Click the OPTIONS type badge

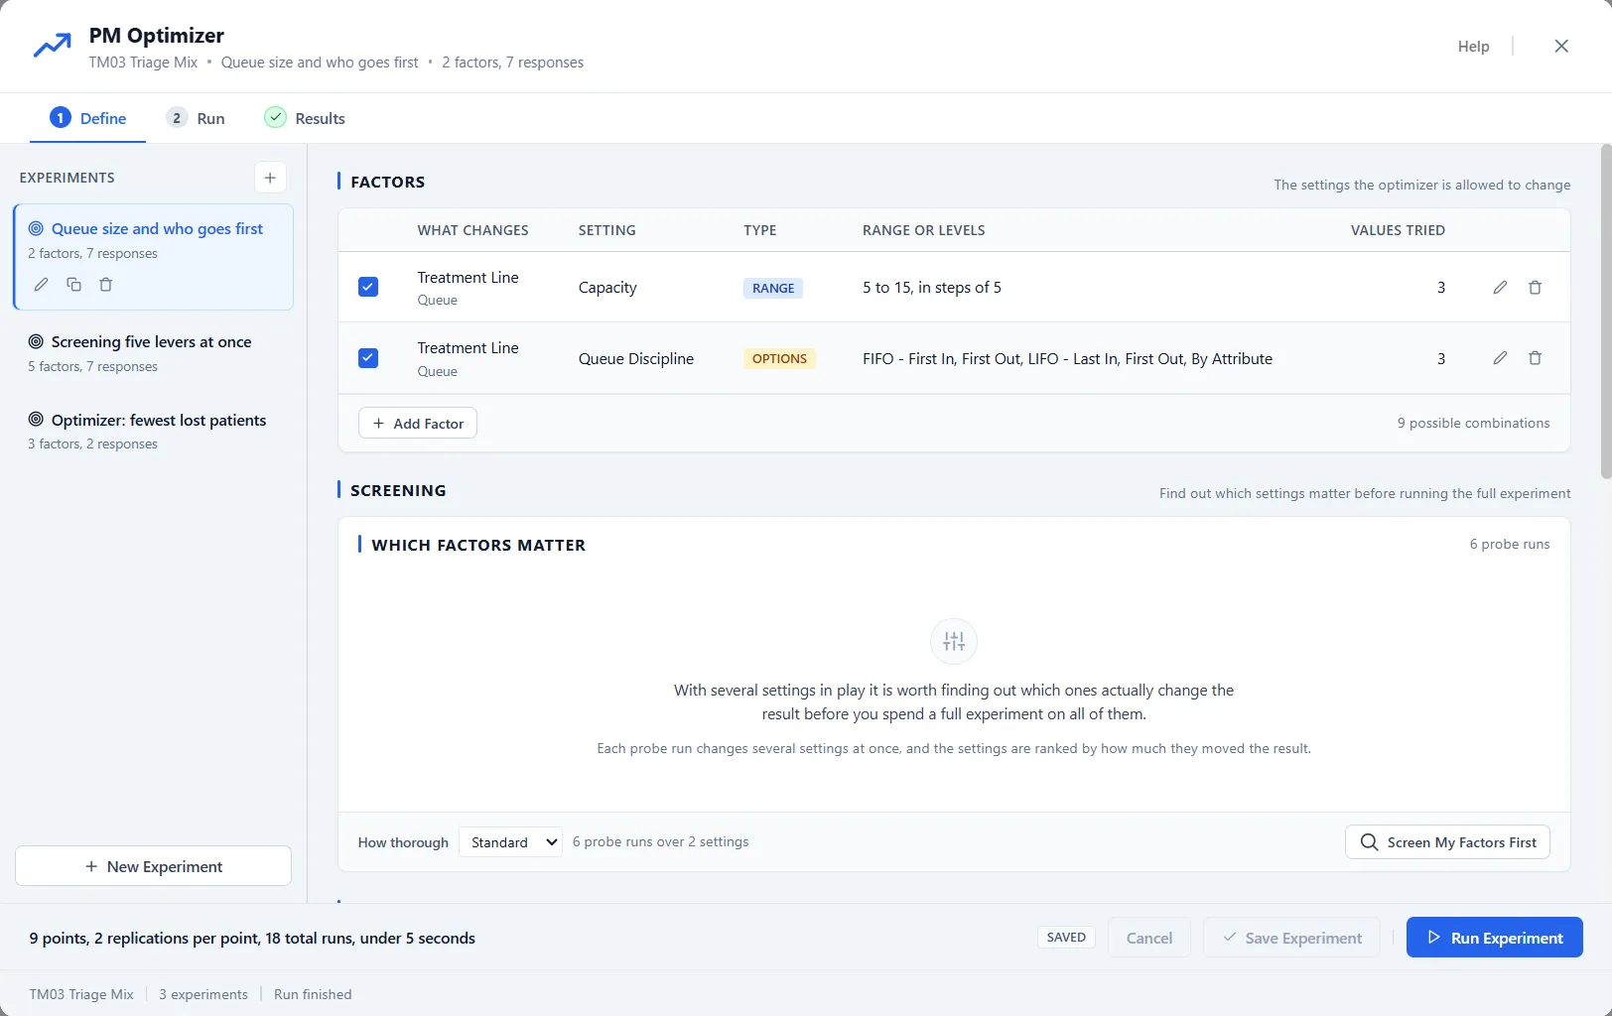779,358
